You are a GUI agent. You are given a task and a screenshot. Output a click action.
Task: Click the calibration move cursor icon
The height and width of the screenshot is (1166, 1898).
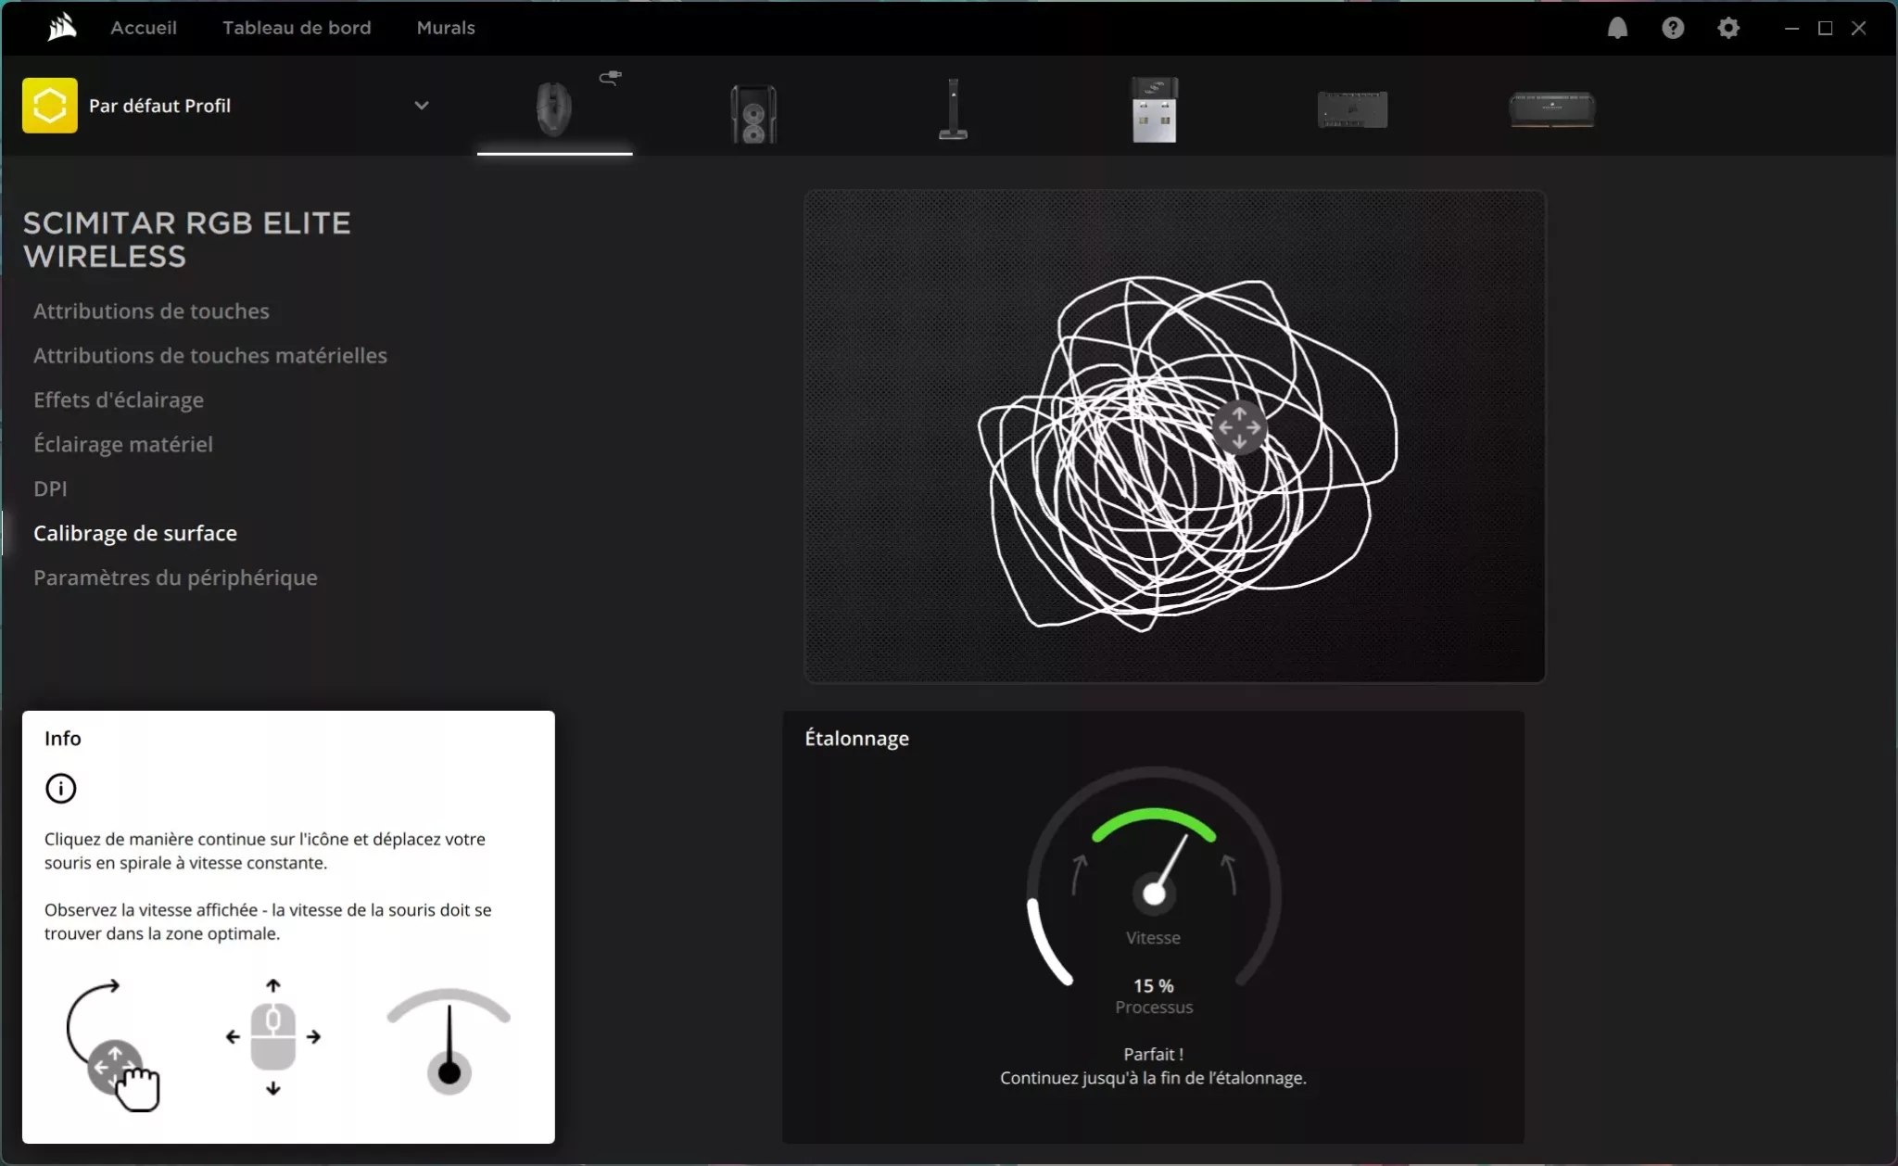[x=1239, y=427]
